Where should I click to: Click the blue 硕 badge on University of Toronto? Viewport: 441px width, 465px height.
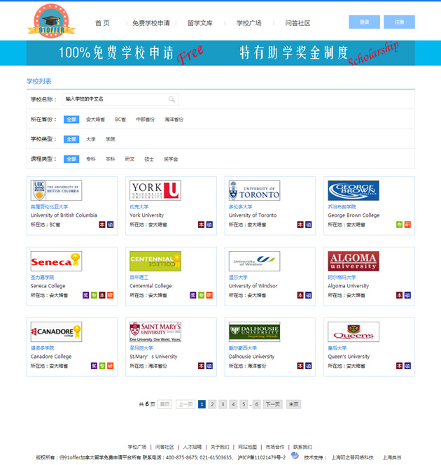coord(309,224)
